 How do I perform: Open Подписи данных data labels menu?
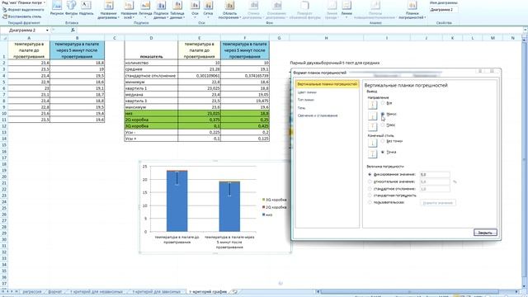coord(161,10)
